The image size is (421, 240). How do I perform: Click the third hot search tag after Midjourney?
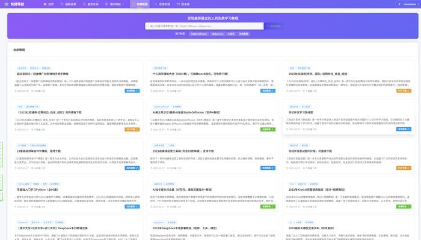point(231,34)
